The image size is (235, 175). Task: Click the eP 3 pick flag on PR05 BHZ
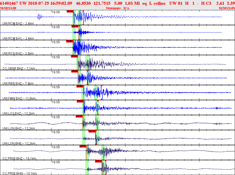coord(83,146)
